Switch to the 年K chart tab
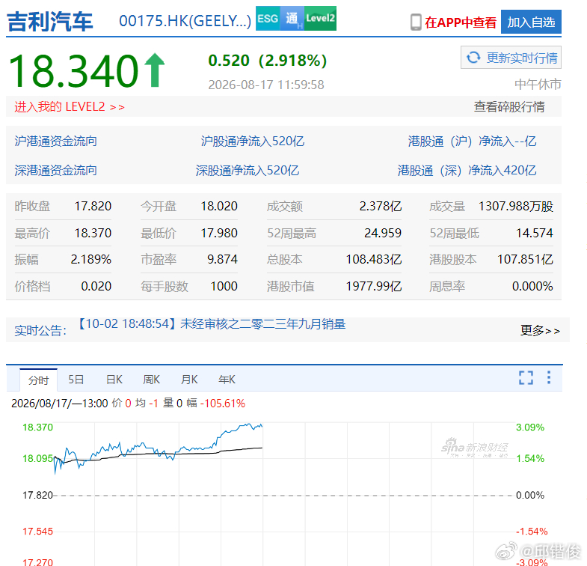587x566 pixels. (x=227, y=380)
